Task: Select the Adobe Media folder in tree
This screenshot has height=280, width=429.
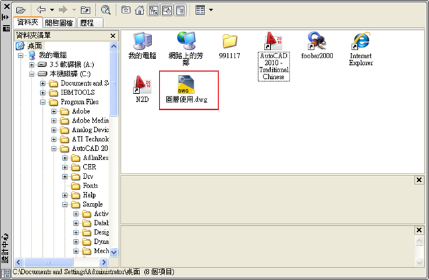Action: point(90,121)
